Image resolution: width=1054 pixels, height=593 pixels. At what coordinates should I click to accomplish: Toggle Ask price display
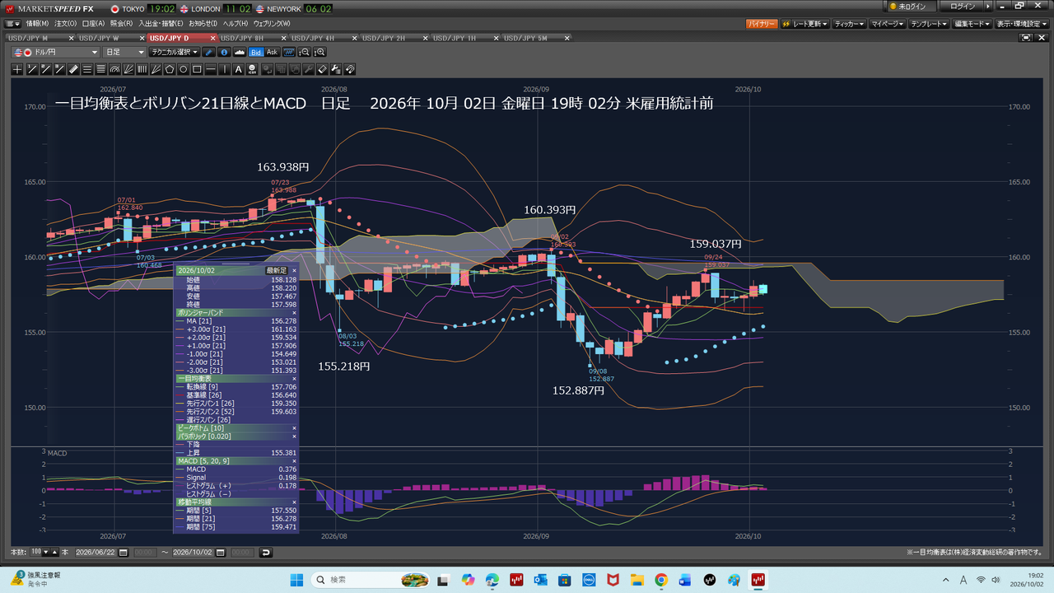pyautogui.click(x=272, y=52)
